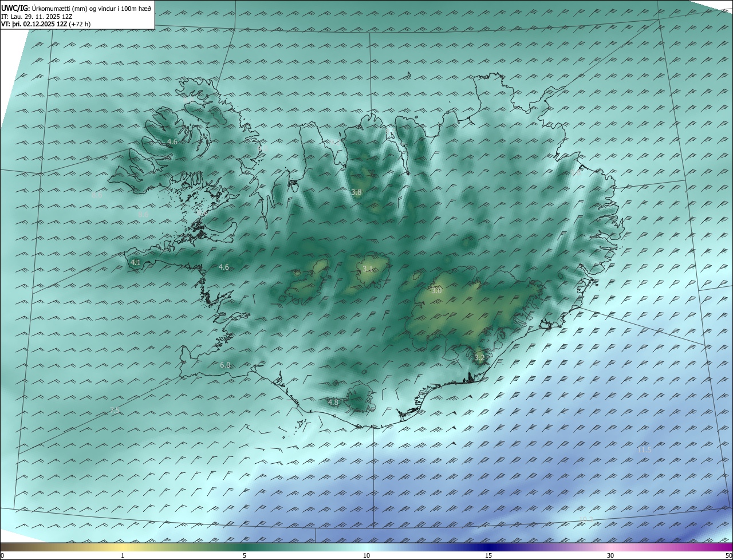
Task: Click the 10.3 value near the bottom edge
Action: click(x=586, y=519)
